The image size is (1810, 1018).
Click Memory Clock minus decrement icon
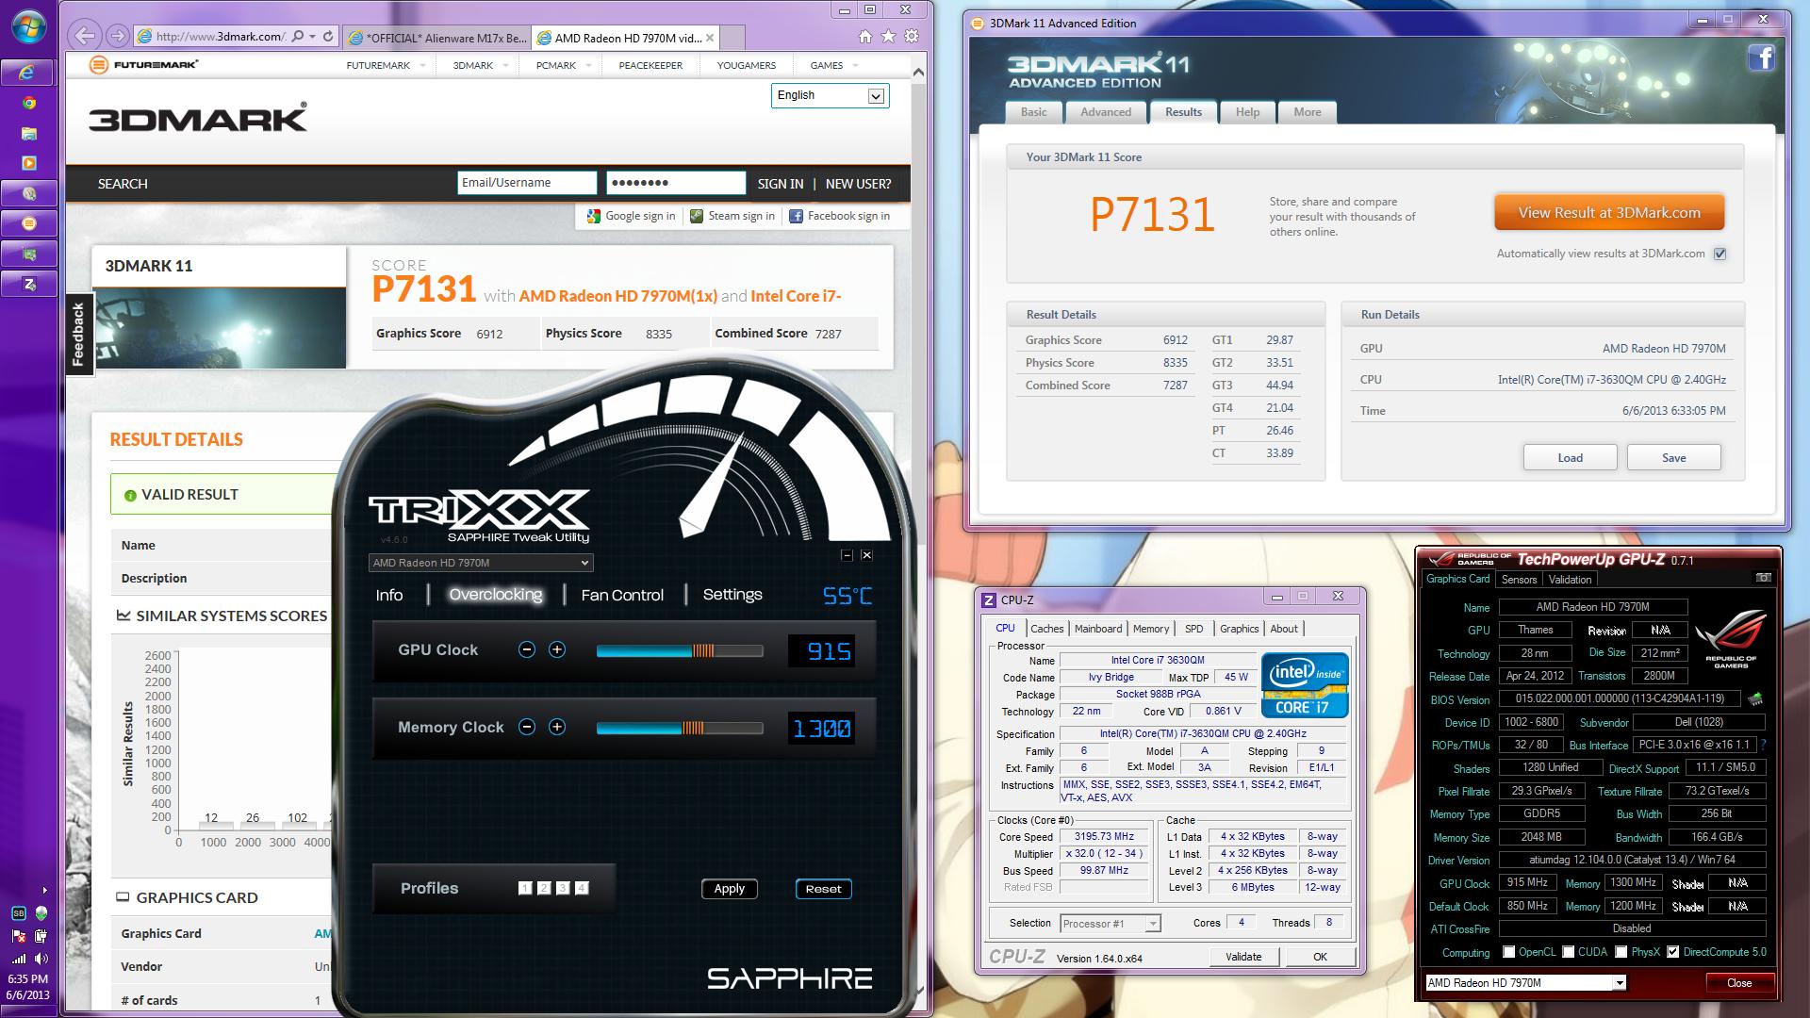pyautogui.click(x=527, y=727)
